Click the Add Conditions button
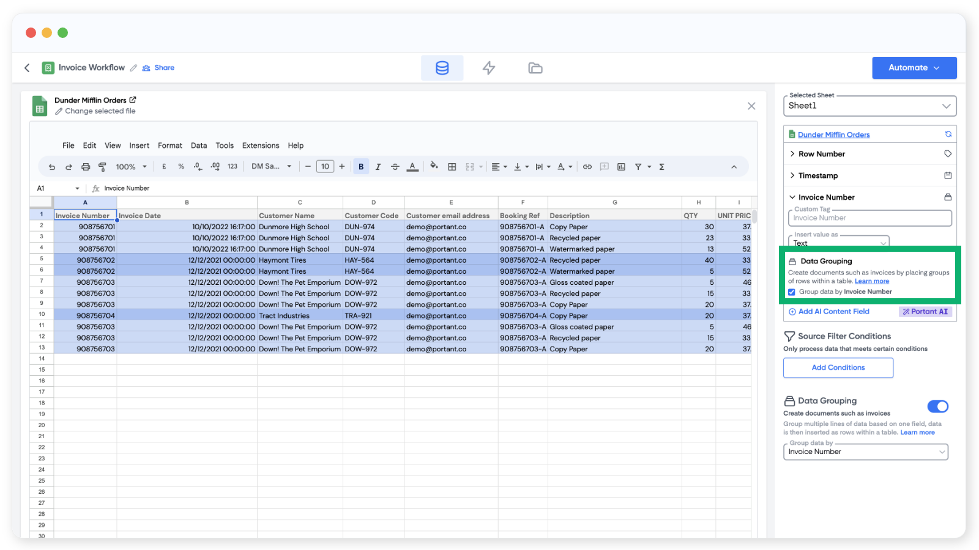979x550 pixels. coord(838,368)
